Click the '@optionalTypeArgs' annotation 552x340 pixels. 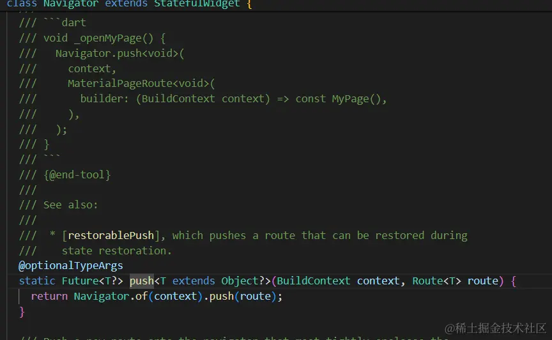71,266
